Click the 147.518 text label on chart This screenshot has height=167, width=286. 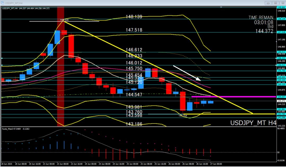[134, 30]
